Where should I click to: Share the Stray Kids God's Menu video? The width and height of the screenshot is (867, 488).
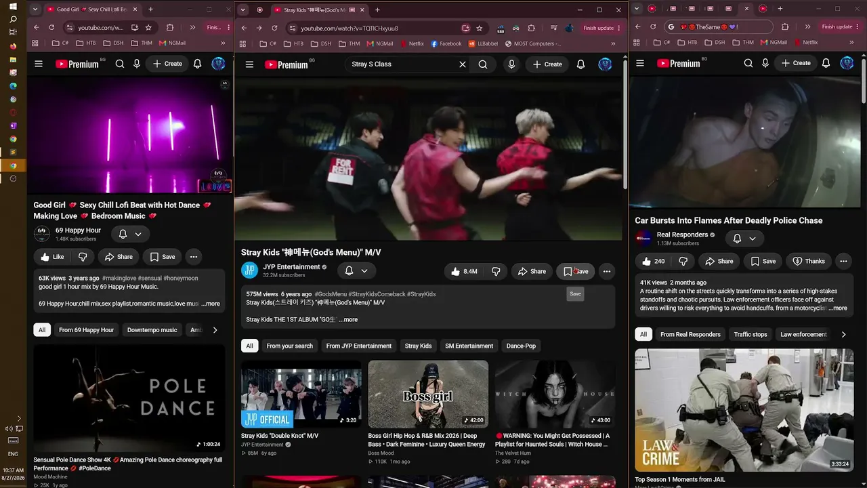coord(532,271)
